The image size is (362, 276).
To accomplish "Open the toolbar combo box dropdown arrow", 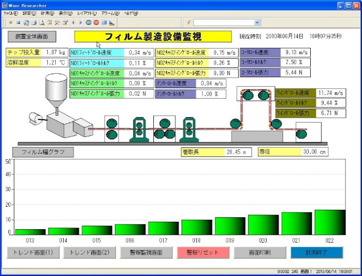I will (257, 22).
